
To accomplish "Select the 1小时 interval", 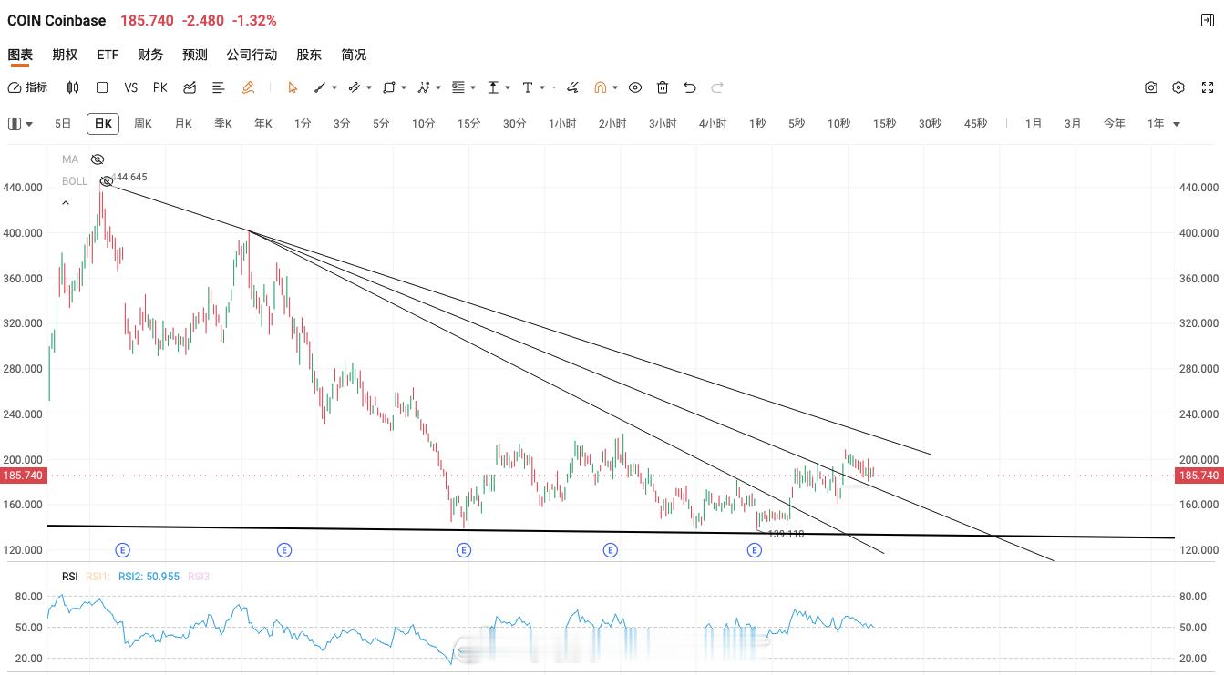I will [x=562, y=124].
